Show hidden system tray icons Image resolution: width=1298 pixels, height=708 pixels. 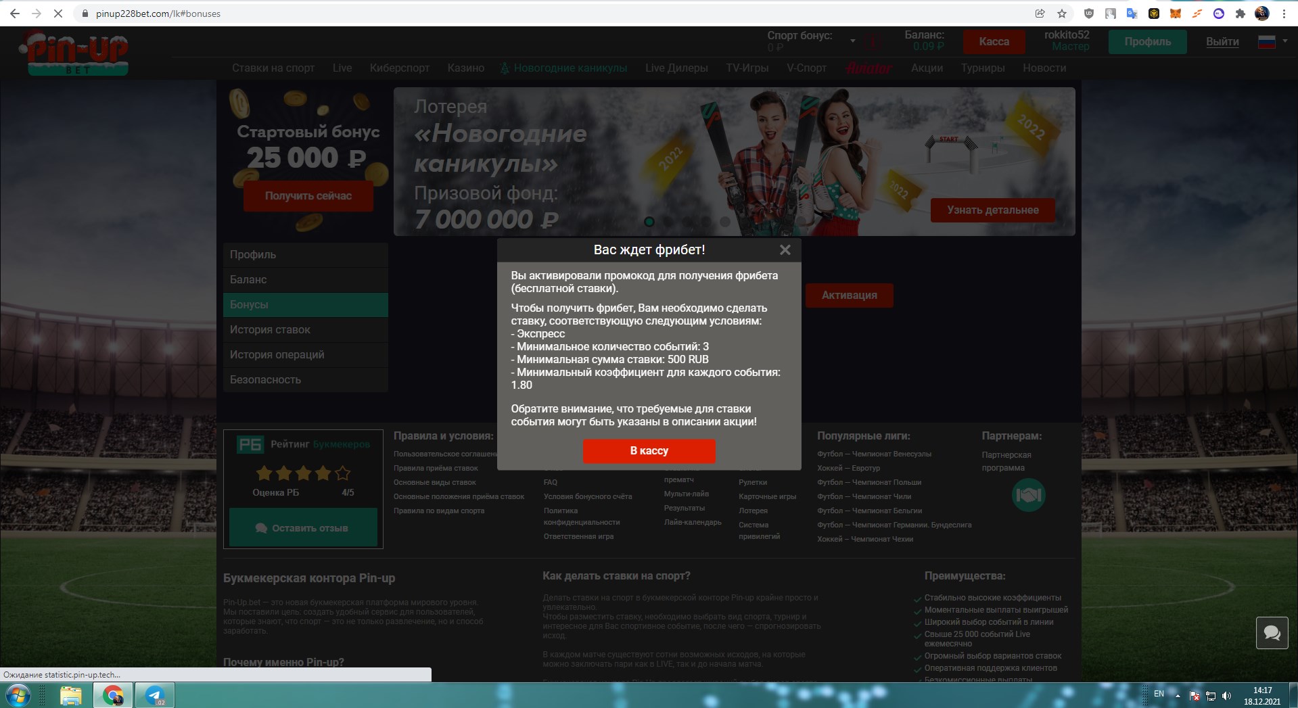(1178, 696)
